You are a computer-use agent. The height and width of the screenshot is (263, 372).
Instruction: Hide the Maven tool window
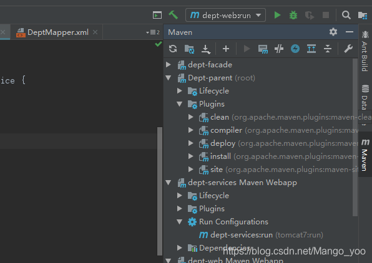[x=350, y=32]
